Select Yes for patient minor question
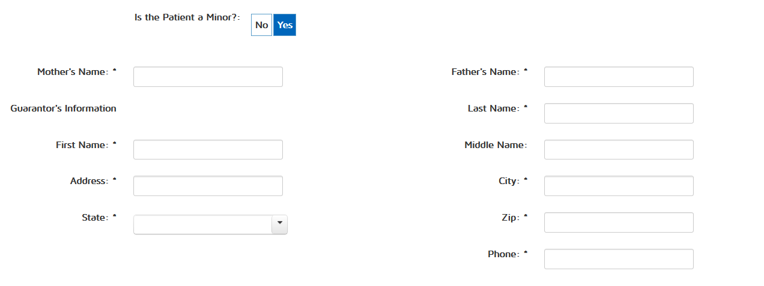 (285, 25)
